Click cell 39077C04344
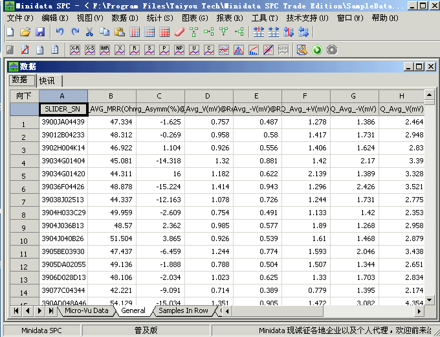 (63, 290)
